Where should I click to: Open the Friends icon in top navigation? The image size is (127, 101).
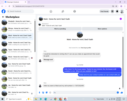[x=63, y=11]
